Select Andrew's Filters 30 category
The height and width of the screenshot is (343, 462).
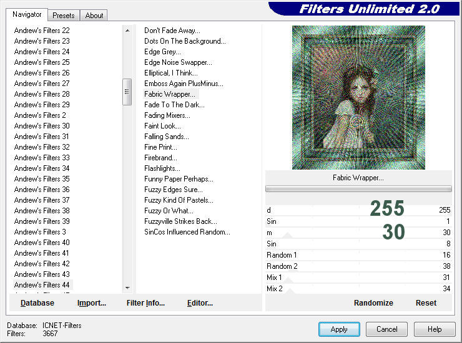pyautogui.click(x=42, y=126)
